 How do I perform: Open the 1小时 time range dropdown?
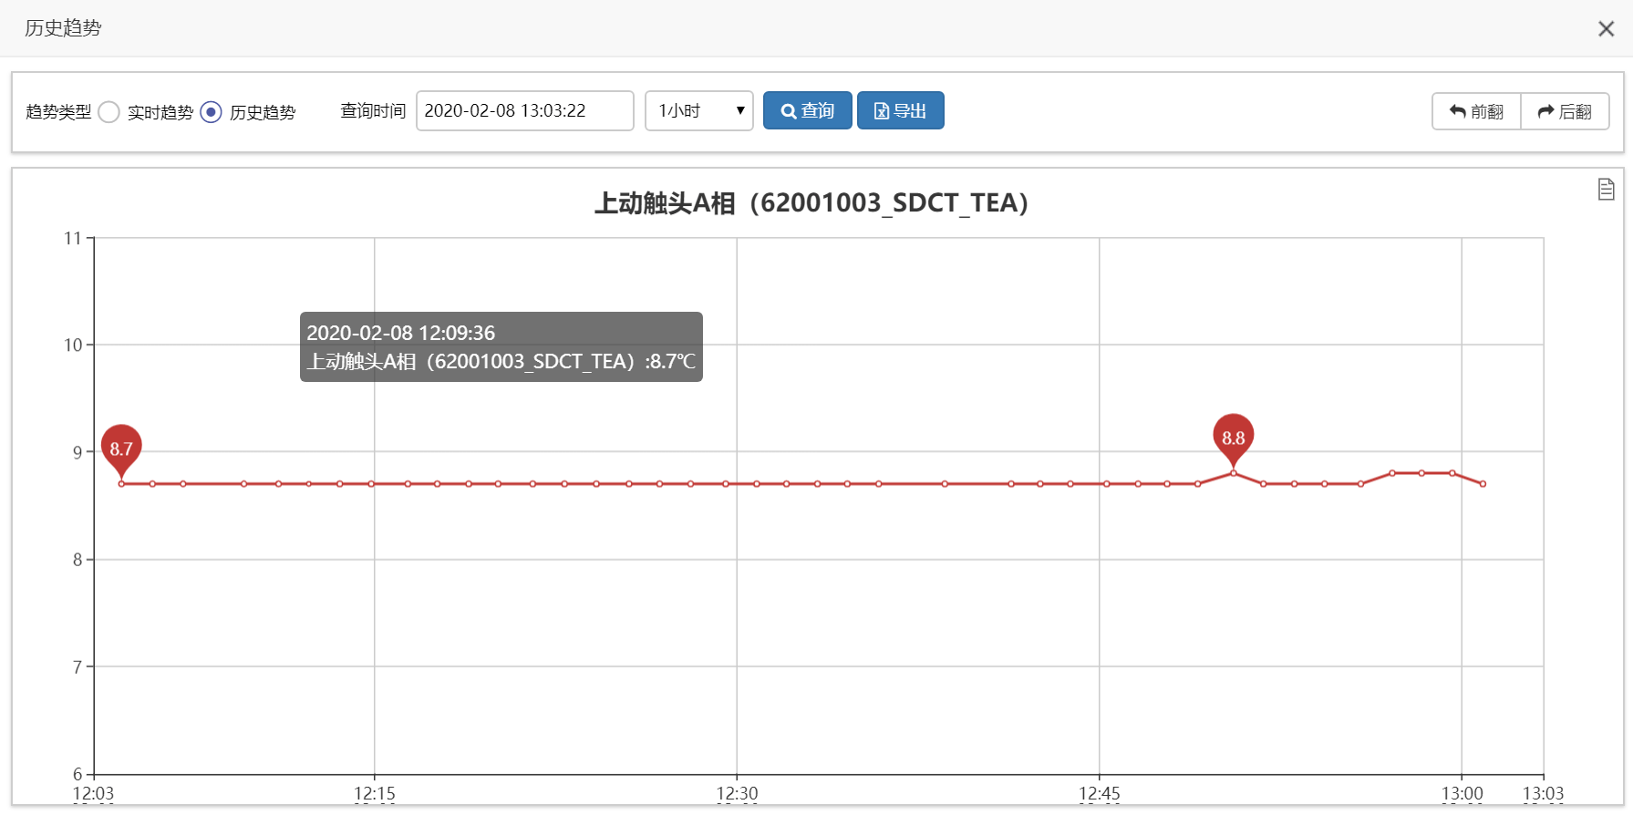coord(698,111)
